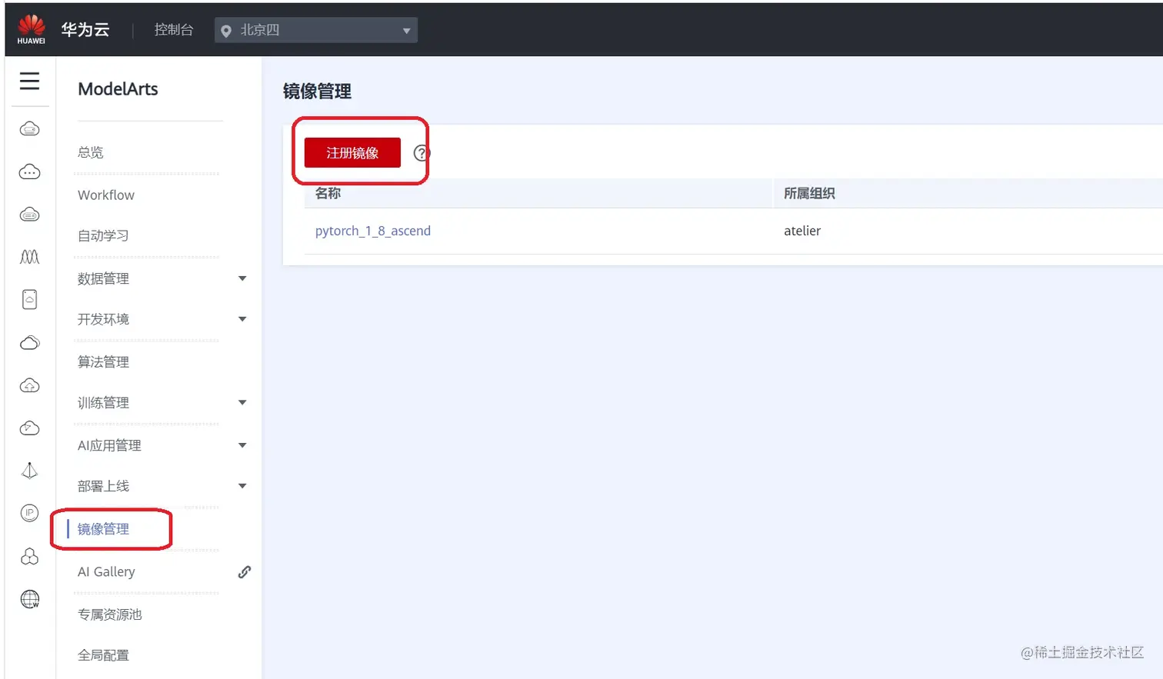Image resolution: width=1163 pixels, height=679 pixels.
Task: Click the red 注册镜像 button
Action: 352,152
